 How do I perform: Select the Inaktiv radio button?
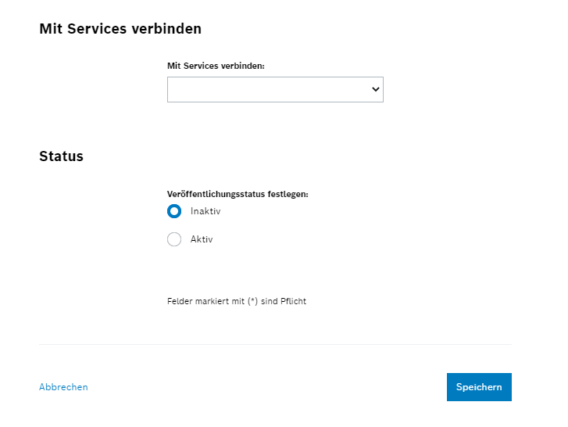174,211
